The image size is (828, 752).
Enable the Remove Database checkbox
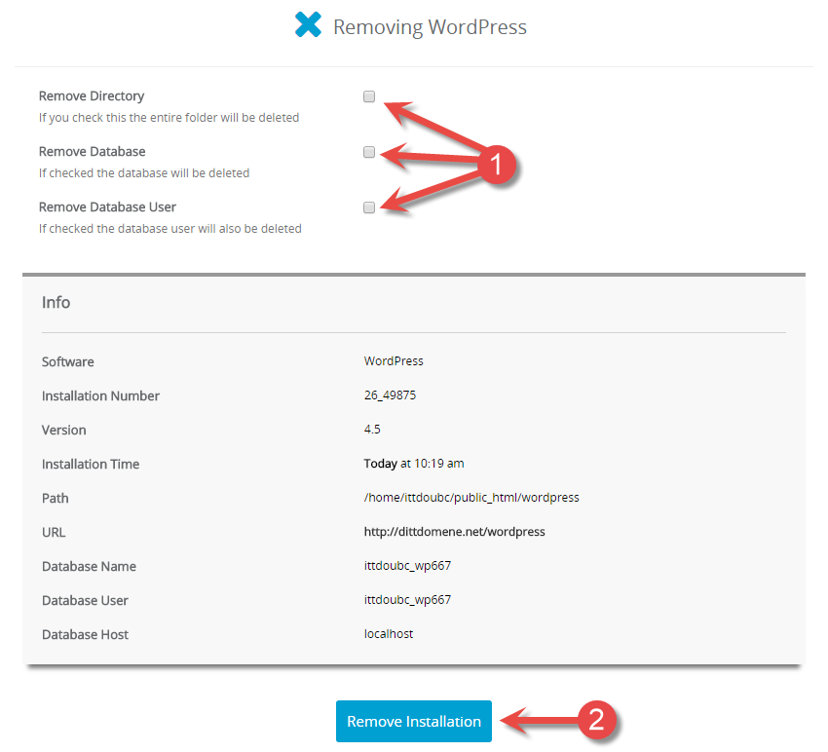point(369,152)
